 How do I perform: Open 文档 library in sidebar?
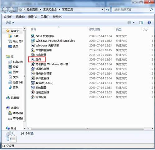pyautogui.click(x=13, y=77)
